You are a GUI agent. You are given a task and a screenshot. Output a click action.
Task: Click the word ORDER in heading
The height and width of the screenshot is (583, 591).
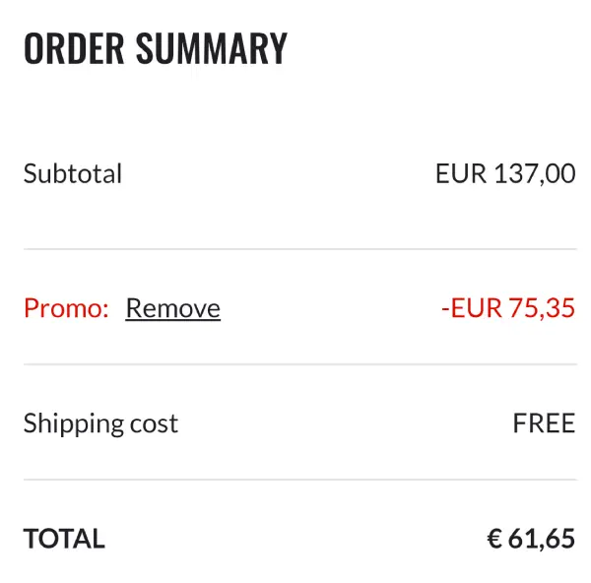point(74,48)
